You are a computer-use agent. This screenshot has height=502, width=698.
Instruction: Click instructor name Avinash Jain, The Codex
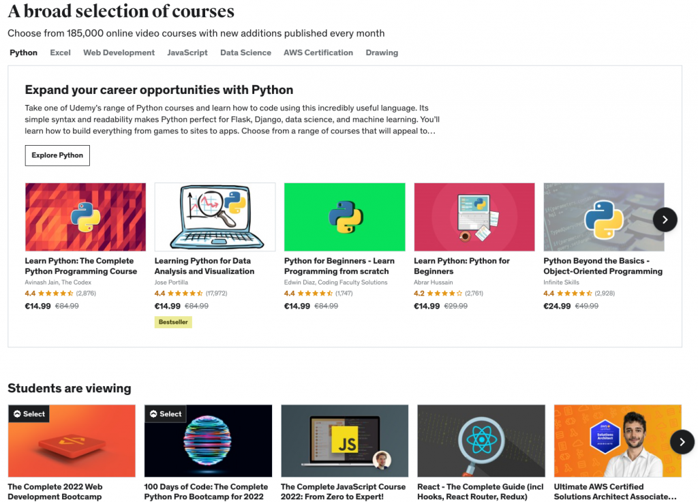point(58,283)
